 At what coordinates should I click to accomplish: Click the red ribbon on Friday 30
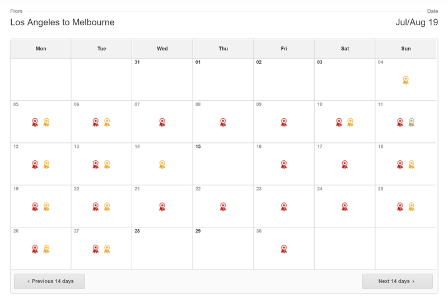pyautogui.click(x=284, y=249)
